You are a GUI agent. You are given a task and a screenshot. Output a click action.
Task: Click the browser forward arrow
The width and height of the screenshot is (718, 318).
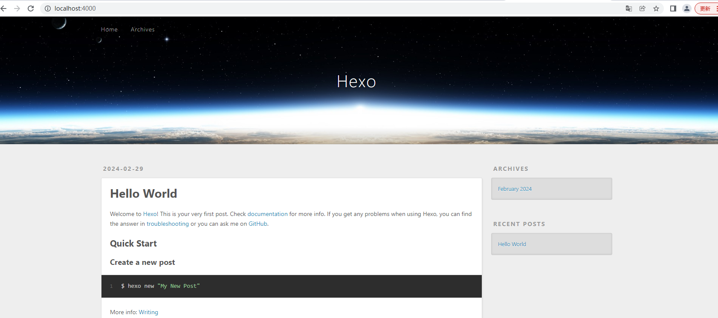[x=17, y=9]
